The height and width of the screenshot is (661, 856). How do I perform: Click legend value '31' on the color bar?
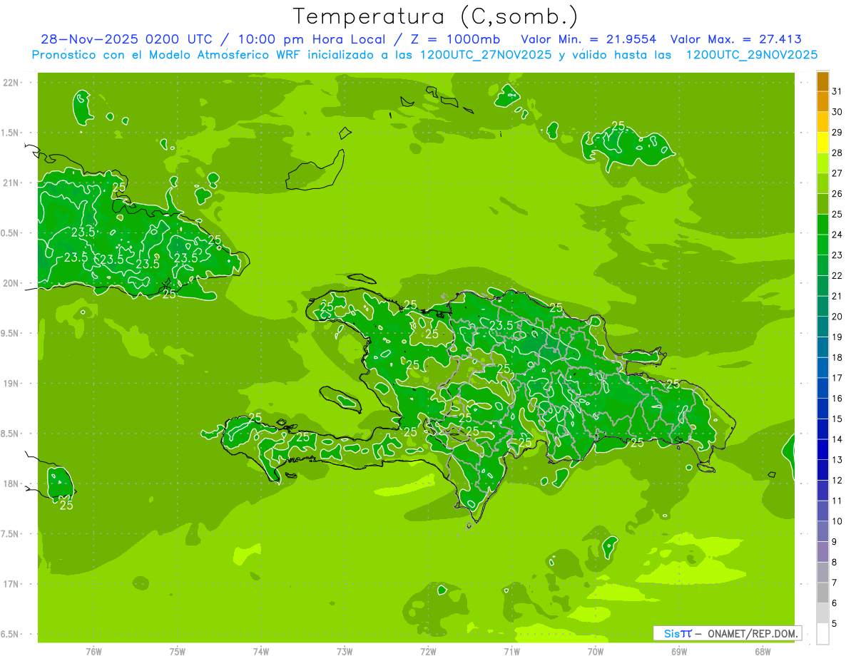pyautogui.click(x=837, y=91)
